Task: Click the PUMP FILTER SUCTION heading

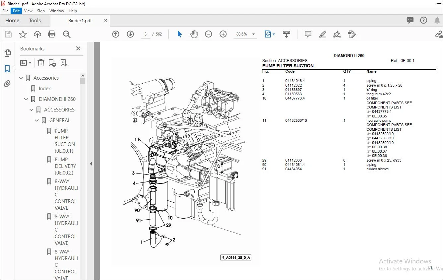Action: pos(288,66)
